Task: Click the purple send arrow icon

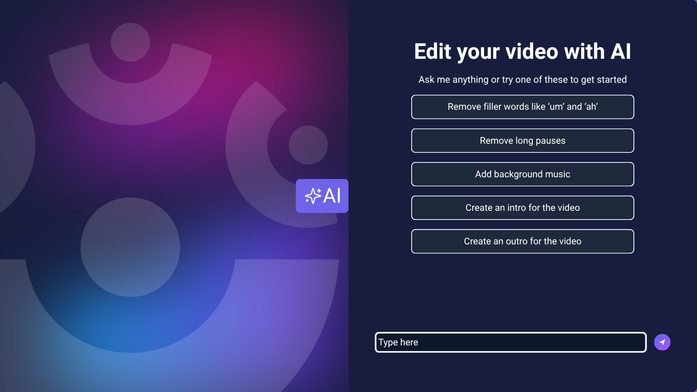Action: point(662,342)
